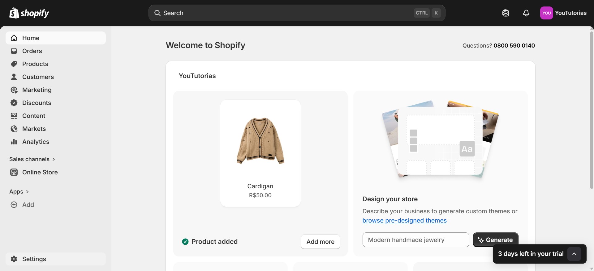Image resolution: width=594 pixels, height=271 pixels.
Task: Open Marketing in the sidebar
Action: click(56, 90)
